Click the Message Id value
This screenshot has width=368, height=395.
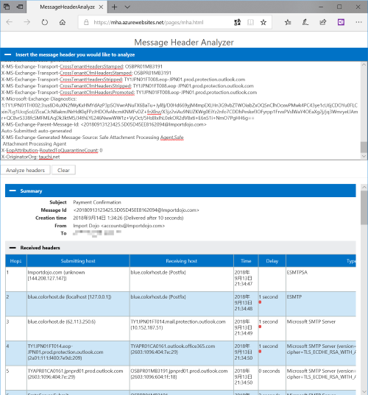[x=136, y=210]
